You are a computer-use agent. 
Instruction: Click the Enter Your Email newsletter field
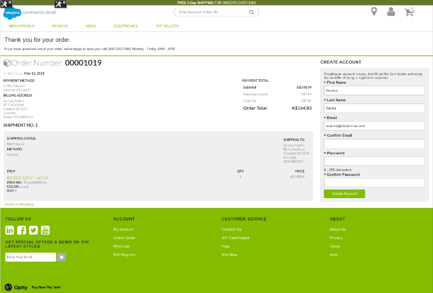coord(31,257)
